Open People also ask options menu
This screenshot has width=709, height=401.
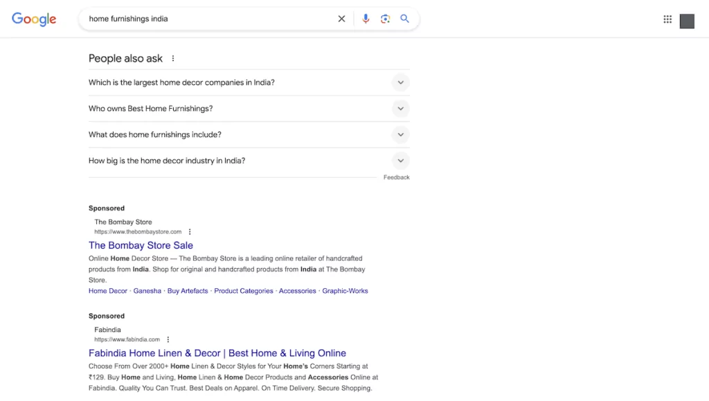[x=172, y=58]
